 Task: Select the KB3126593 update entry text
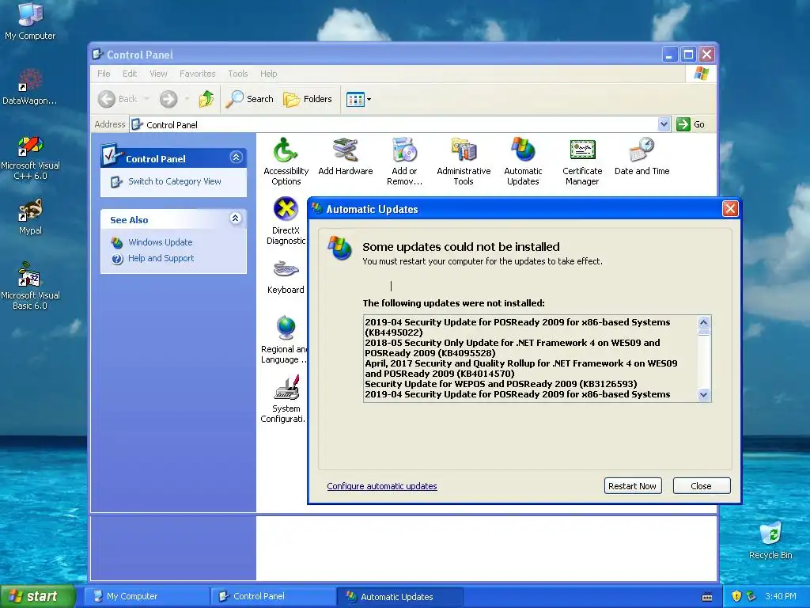pyautogui.click(x=501, y=384)
